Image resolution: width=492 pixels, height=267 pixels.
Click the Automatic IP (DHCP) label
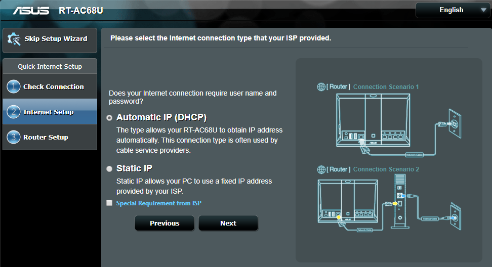point(161,117)
